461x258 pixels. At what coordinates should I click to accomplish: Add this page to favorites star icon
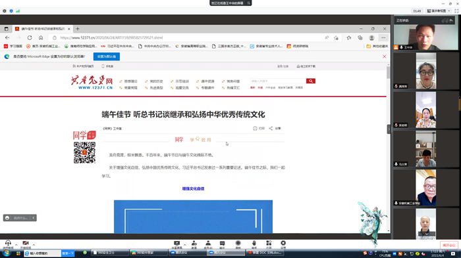[x=336, y=37]
